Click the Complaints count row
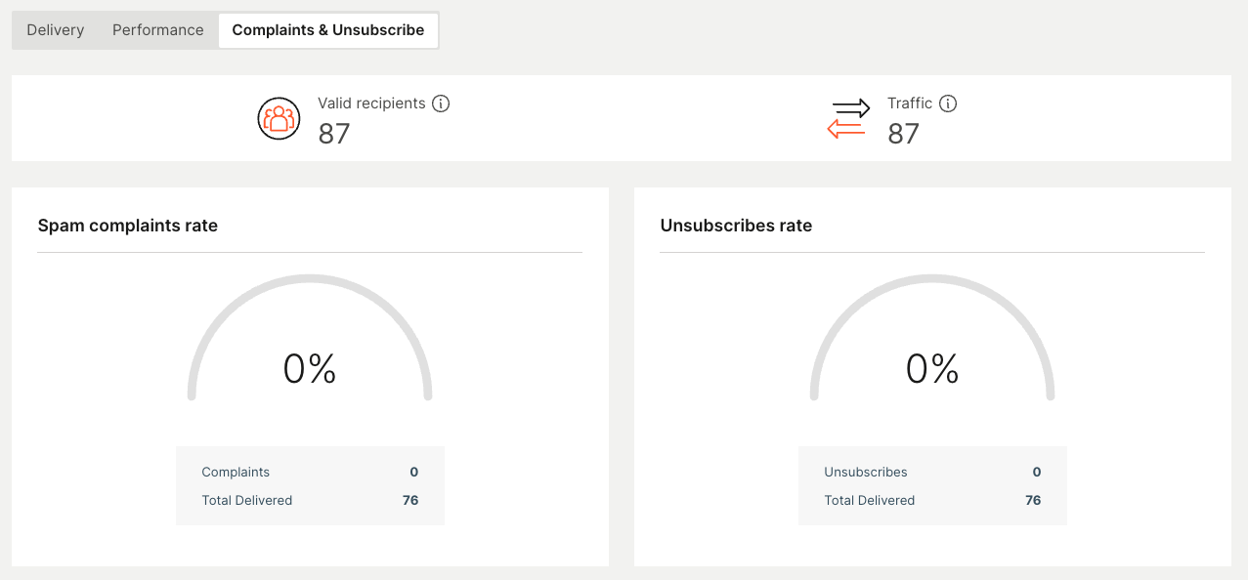1248x580 pixels. 310,472
